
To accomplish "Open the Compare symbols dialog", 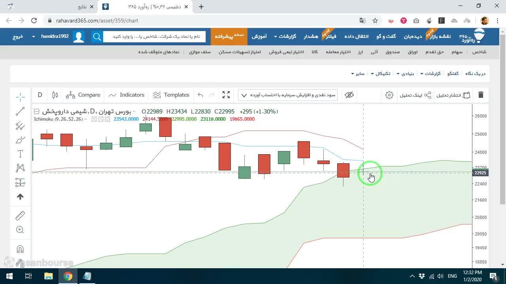I will pyautogui.click(x=83, y=95).
